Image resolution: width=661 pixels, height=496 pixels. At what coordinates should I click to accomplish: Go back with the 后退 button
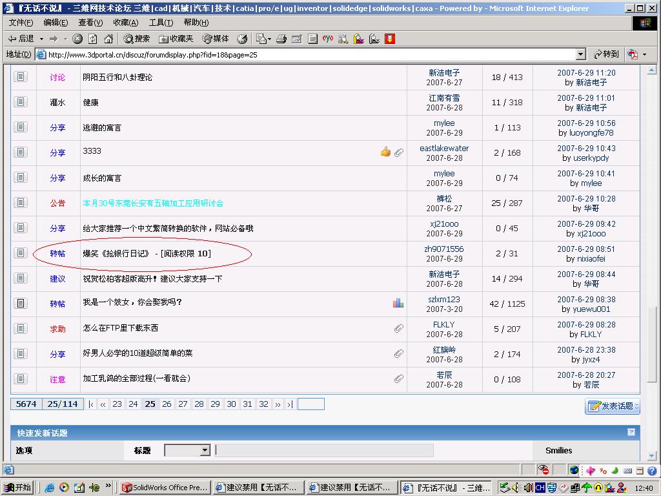(x=21, y=39)
